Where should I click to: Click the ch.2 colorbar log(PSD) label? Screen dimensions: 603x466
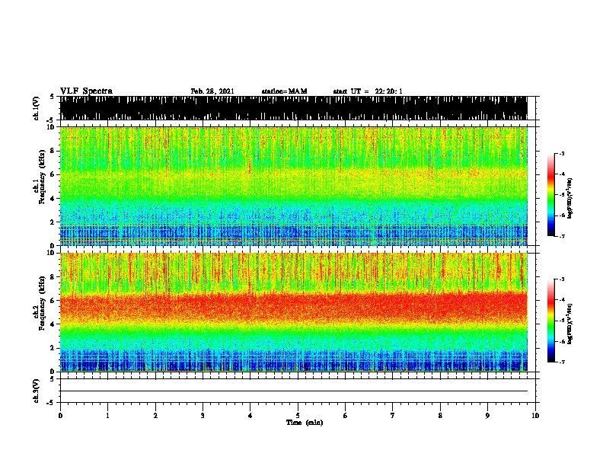pyautogui.click(x=569, y=324)
